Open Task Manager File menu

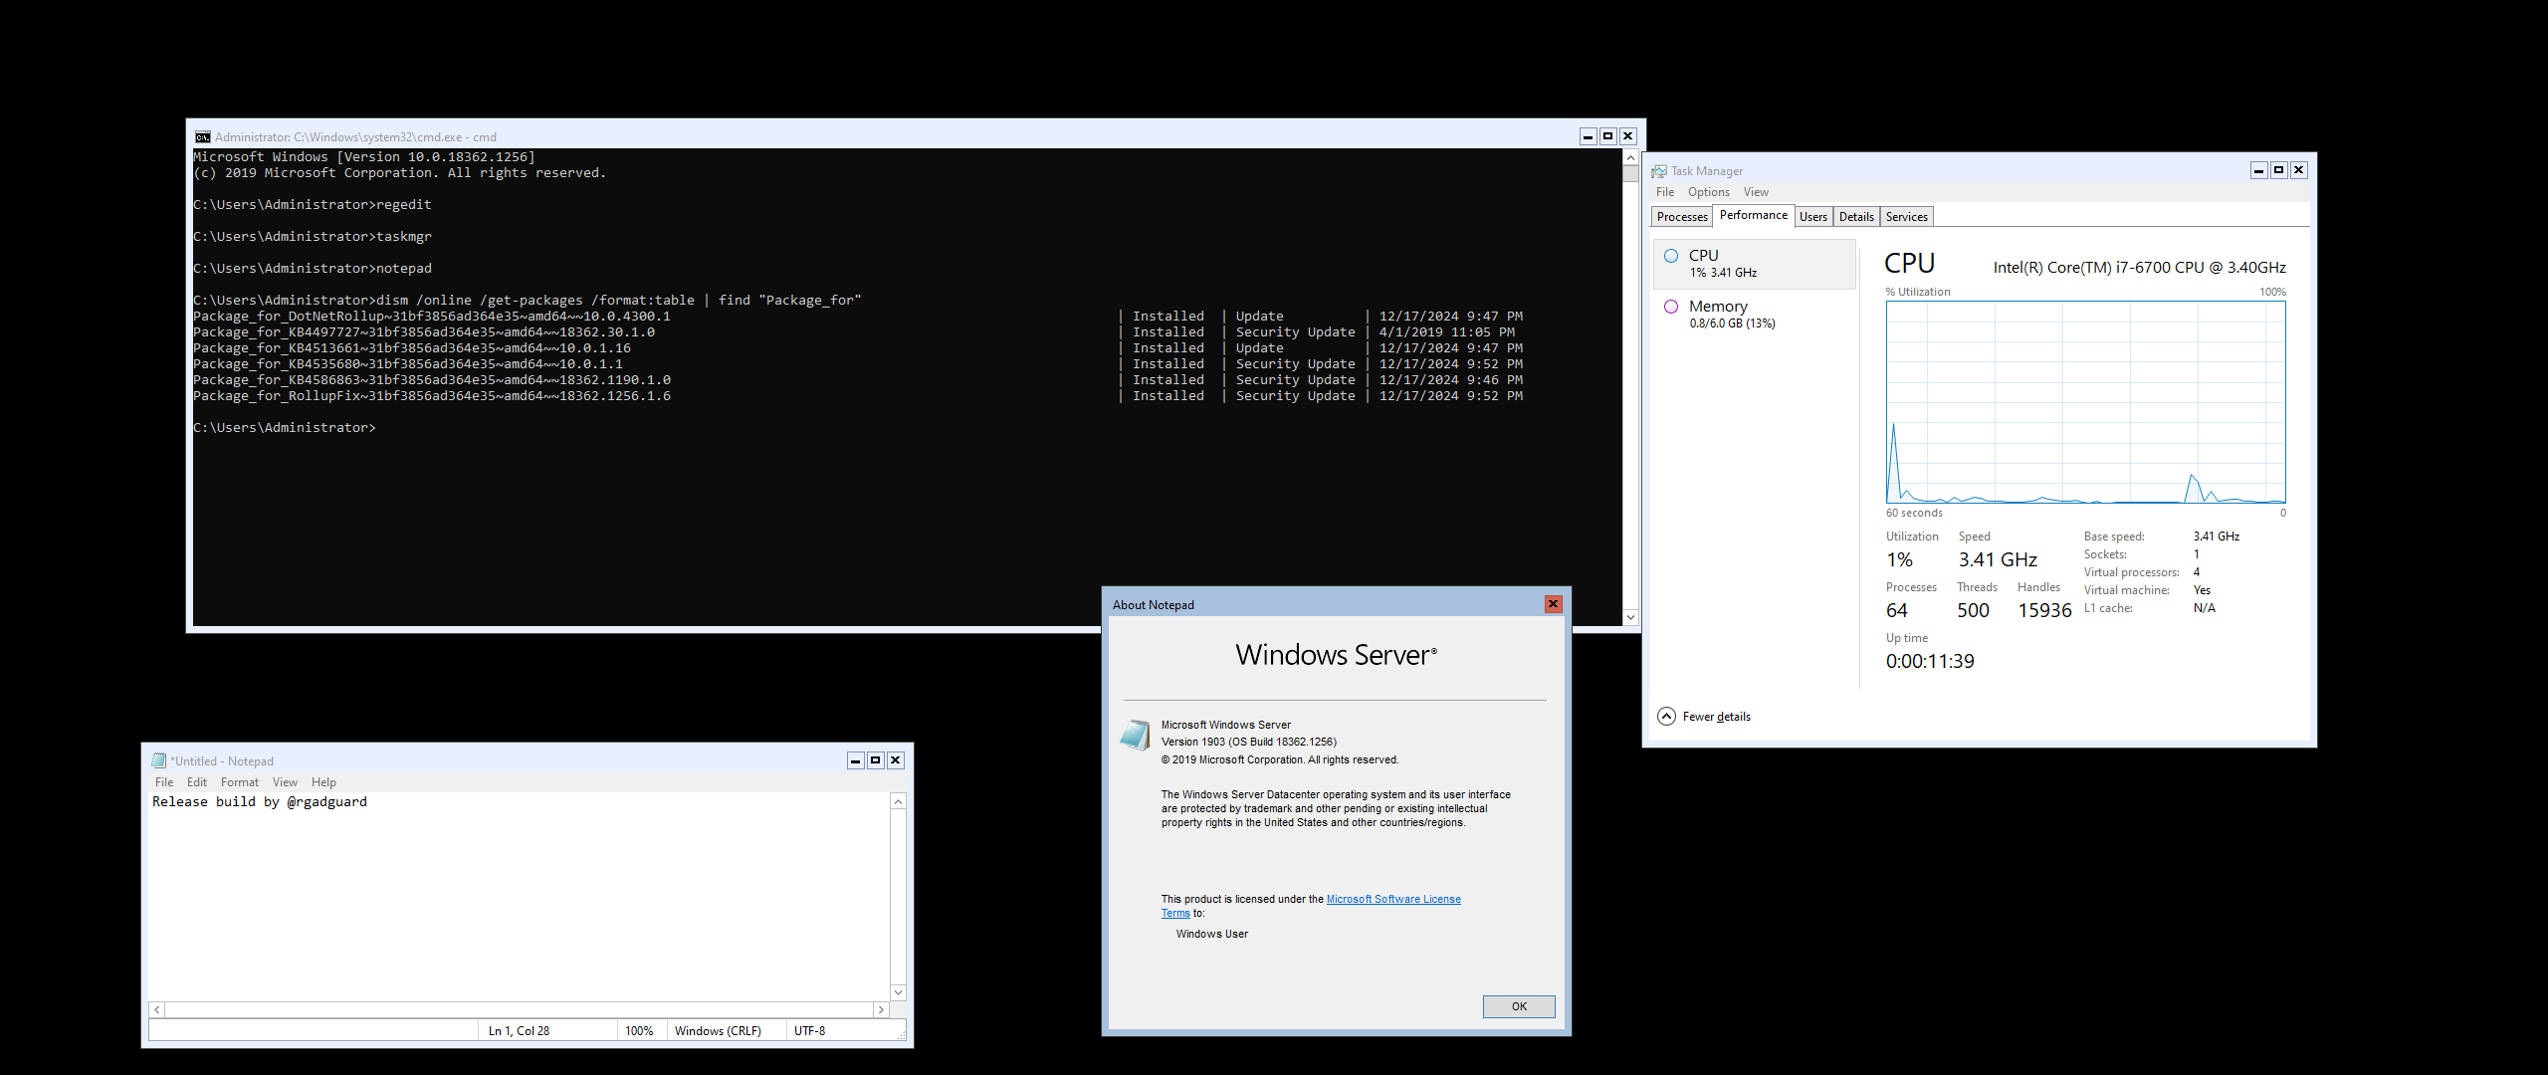pyautogui.click(x=1665, y=192)
